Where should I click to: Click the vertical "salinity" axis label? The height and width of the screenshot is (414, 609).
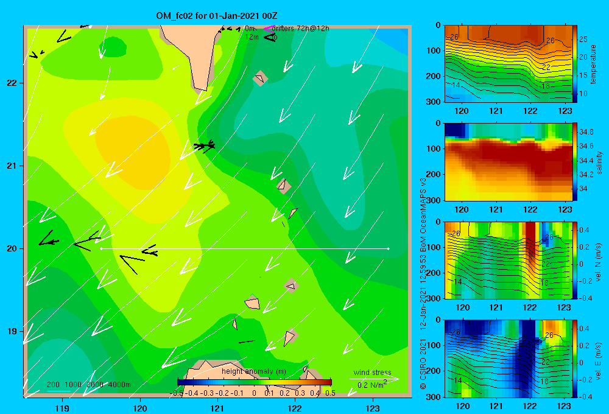click(599, 163)
